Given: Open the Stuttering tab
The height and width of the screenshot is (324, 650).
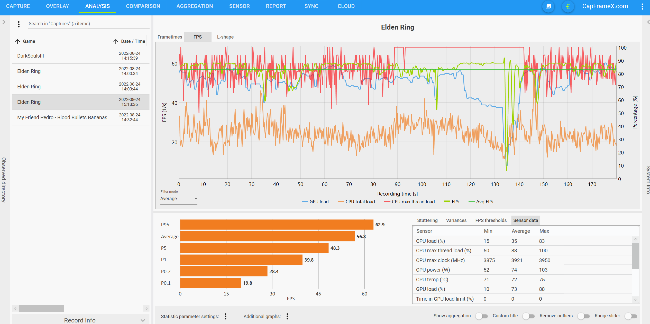Looking at the screenshot, I should (427, 220).
